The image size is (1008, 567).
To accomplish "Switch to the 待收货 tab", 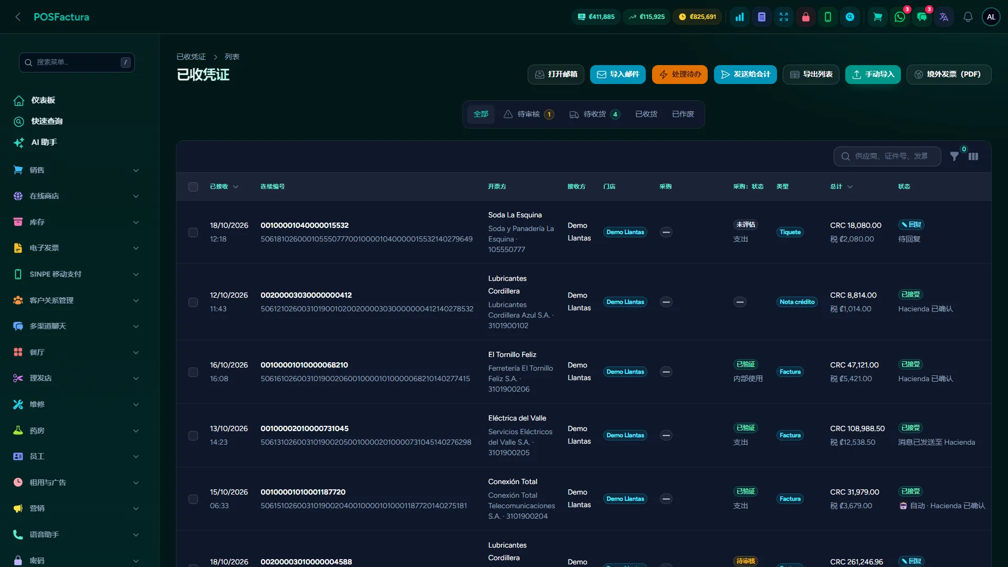I will point(595,114).
